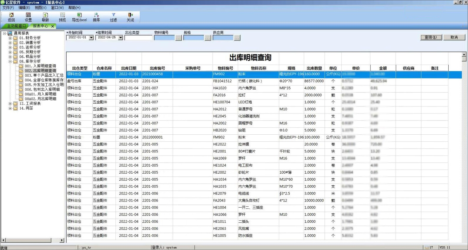The height and width of the screenshot is (250, 468).
Task: Click the 供应商 input field
Action: point(223,38)
